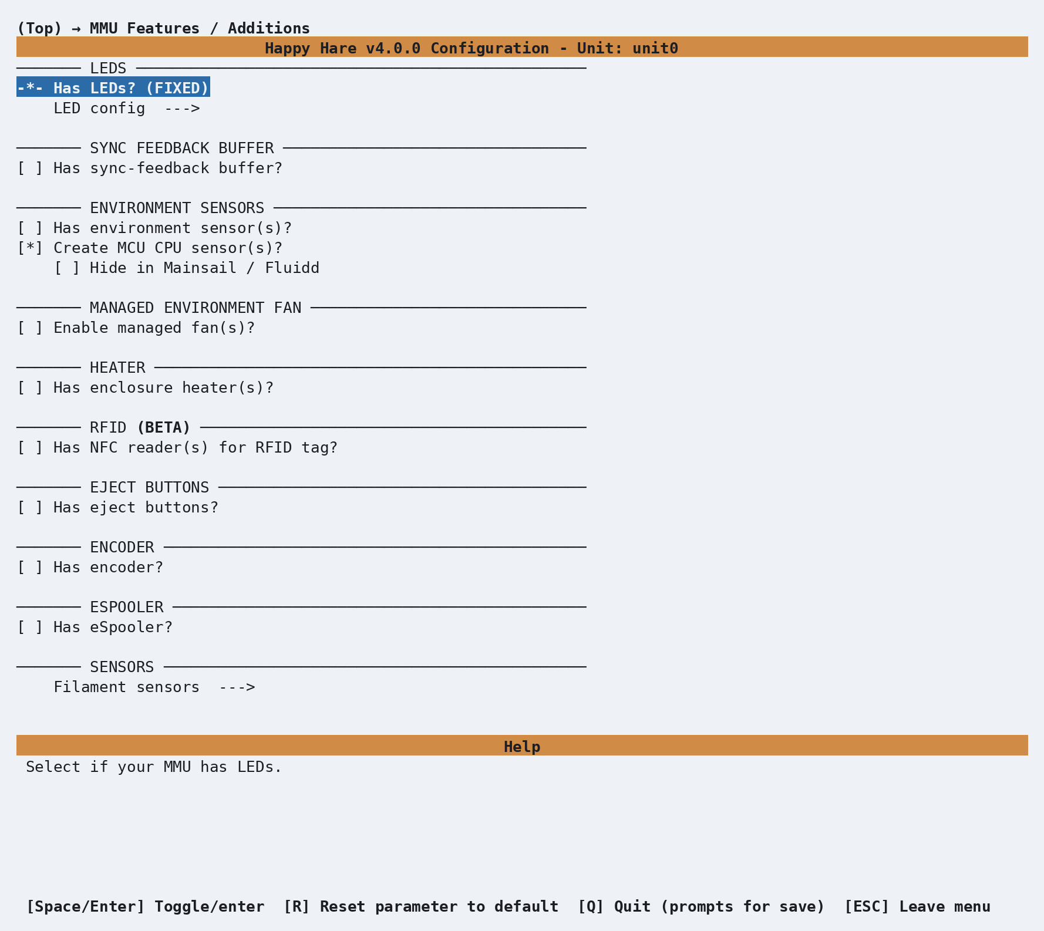Click the 'SYNC FEEDBACK BUFFER' section heading
This screenshot has width=1044, height=931.
pyautogui.click(x=182, y=148)
